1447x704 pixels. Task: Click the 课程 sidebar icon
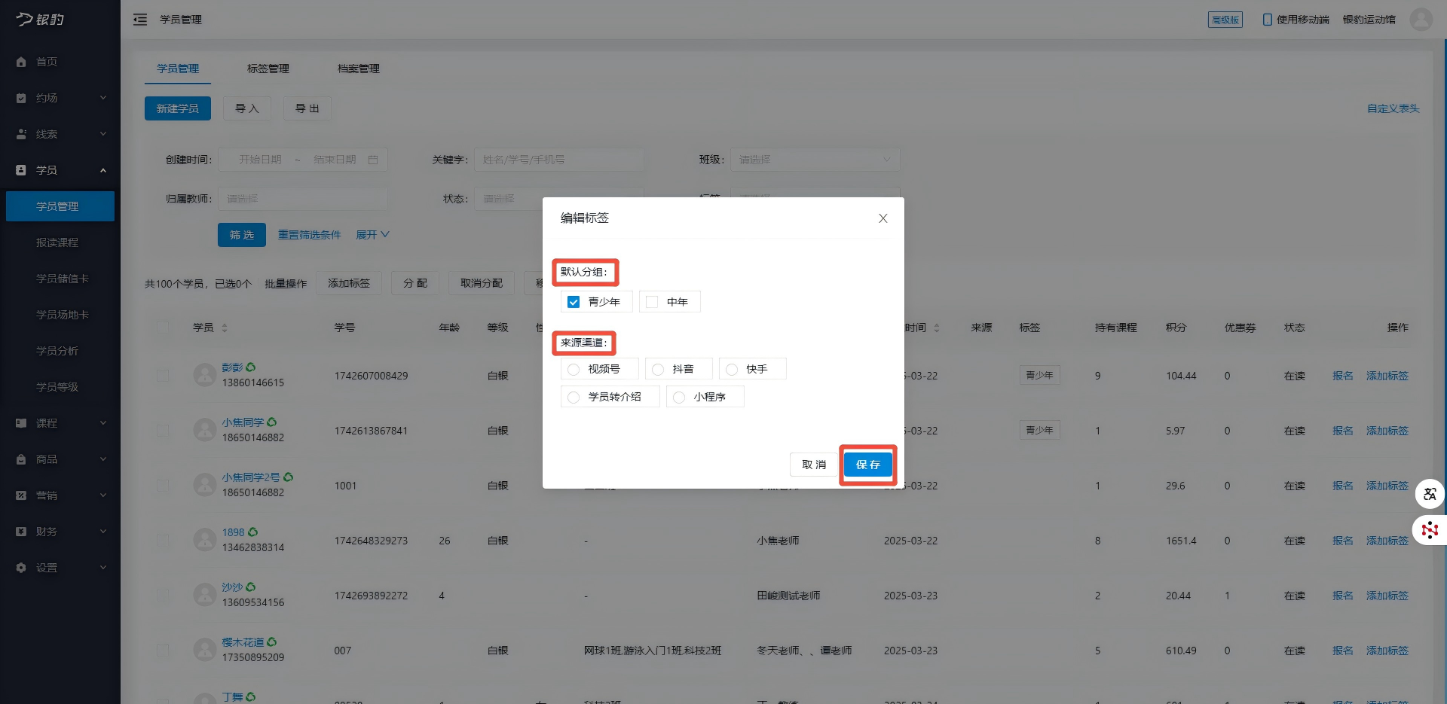21,423
